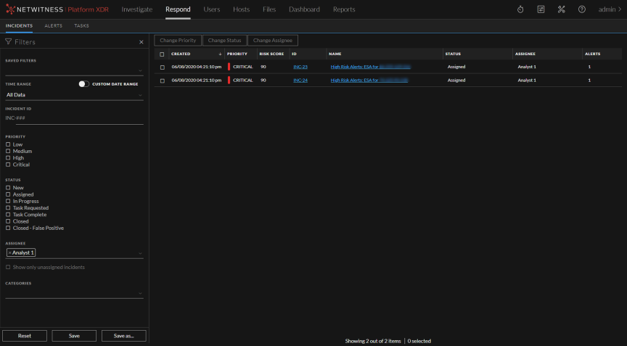Click the Risk Score column header
The width and height of the screenshot is (627, 346).
[x=271, y=54]
